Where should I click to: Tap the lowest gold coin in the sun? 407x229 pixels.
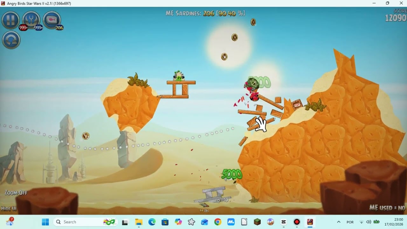pyautogui.click(x=224, y=57)
